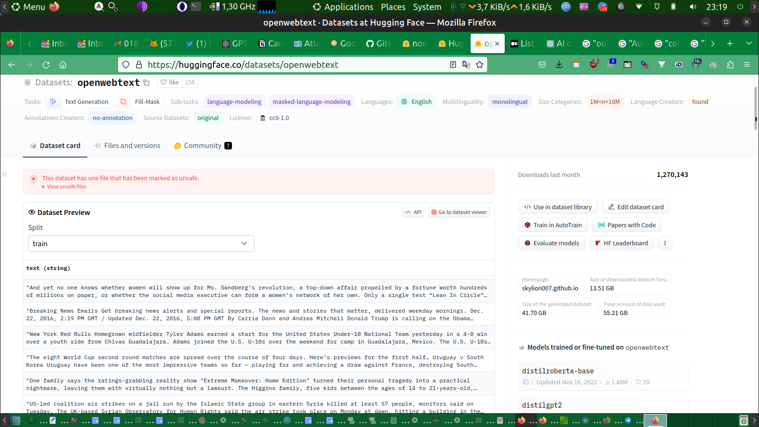Close the active openwebtext tab

[497, 44]
